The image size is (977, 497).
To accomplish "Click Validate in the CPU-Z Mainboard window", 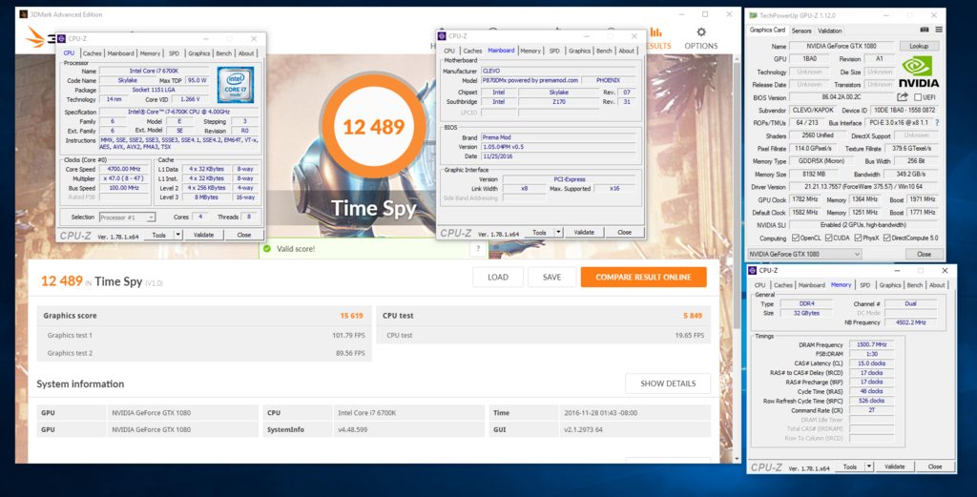I will 583,233.
